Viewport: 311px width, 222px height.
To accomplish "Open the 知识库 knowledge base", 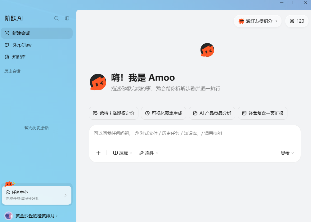I will pos(37,57).
